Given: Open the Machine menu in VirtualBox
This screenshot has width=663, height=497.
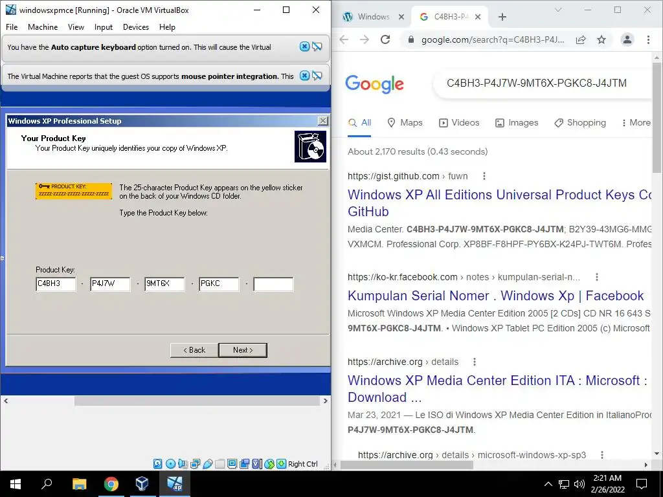Looking at the screenshot, I should click(43, 27).
